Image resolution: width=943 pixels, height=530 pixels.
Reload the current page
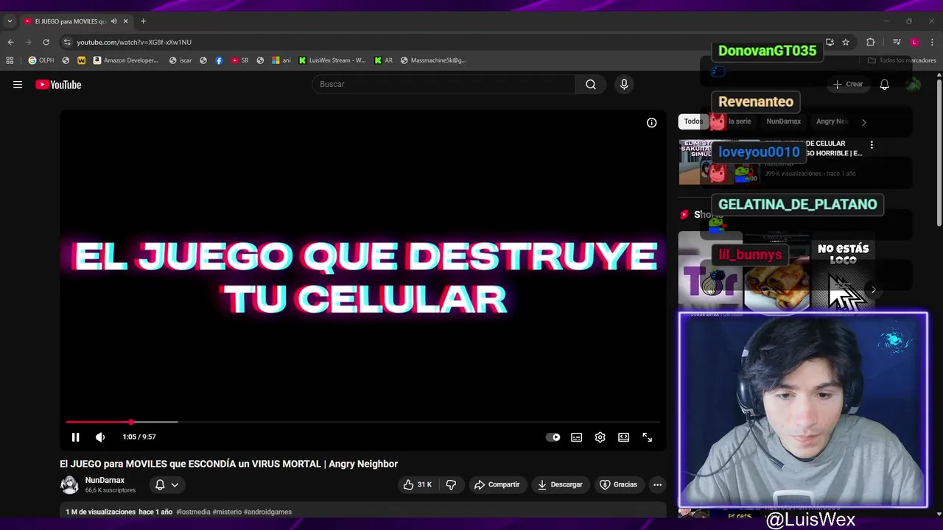click(46, 42)
